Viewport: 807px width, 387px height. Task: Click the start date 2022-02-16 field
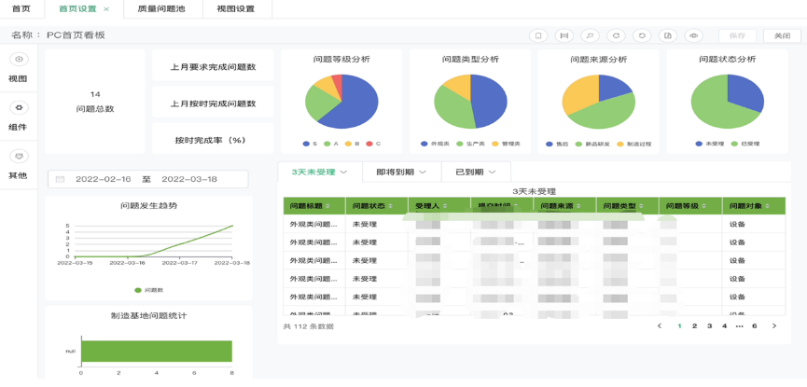tap(103, 179)
